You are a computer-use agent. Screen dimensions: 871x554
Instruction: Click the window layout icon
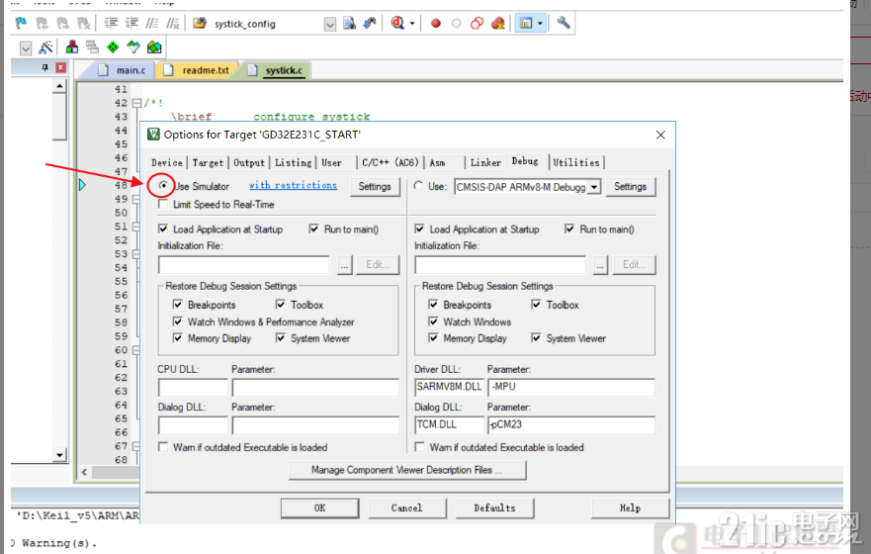[526, 24]
